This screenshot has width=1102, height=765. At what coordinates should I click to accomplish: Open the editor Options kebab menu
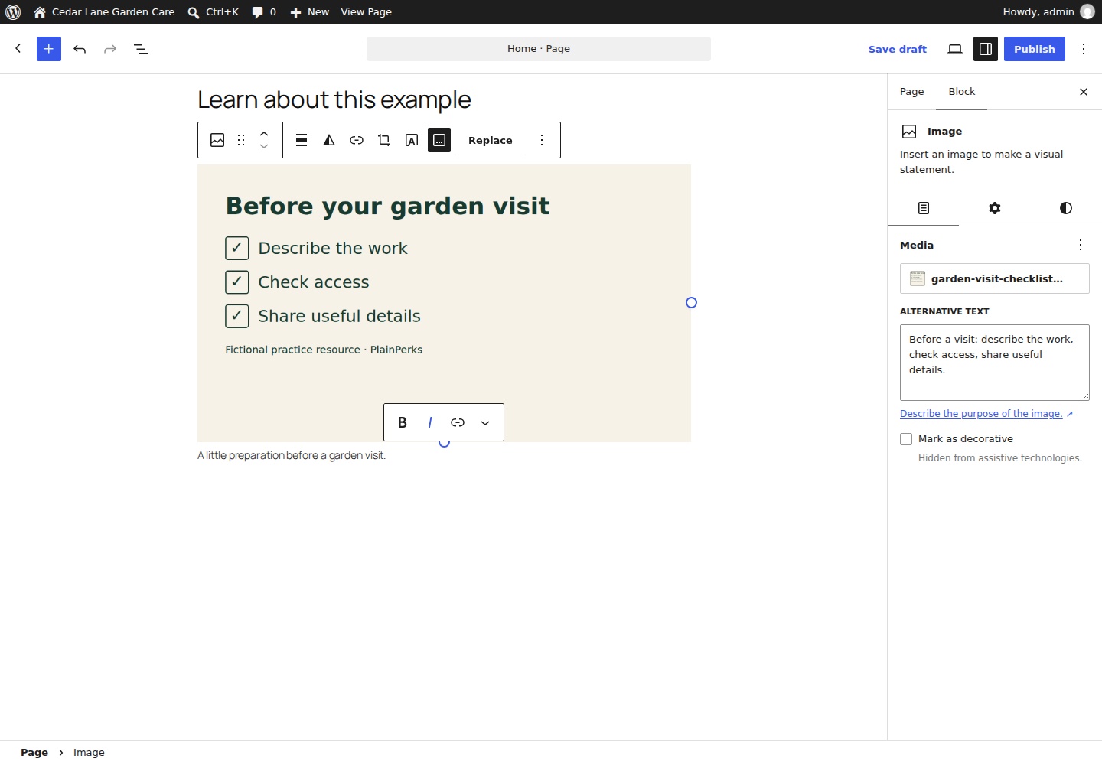[1084, 49]
